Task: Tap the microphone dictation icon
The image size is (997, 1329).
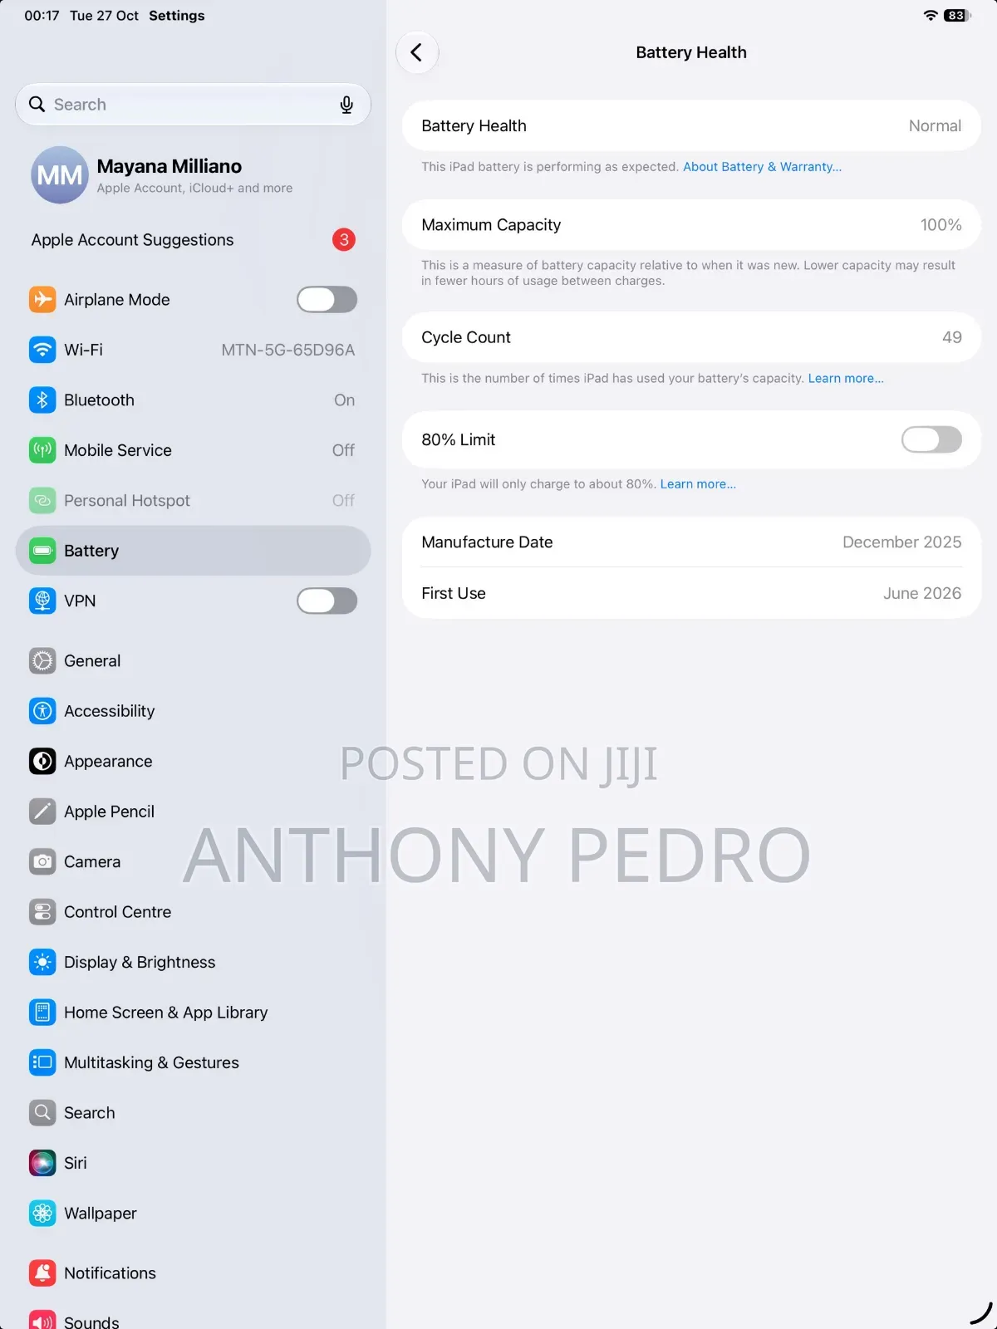Action: (346, 105)
